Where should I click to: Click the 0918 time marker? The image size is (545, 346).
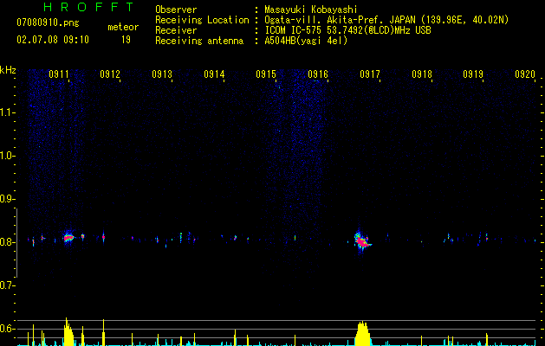(x=422, y=74)
